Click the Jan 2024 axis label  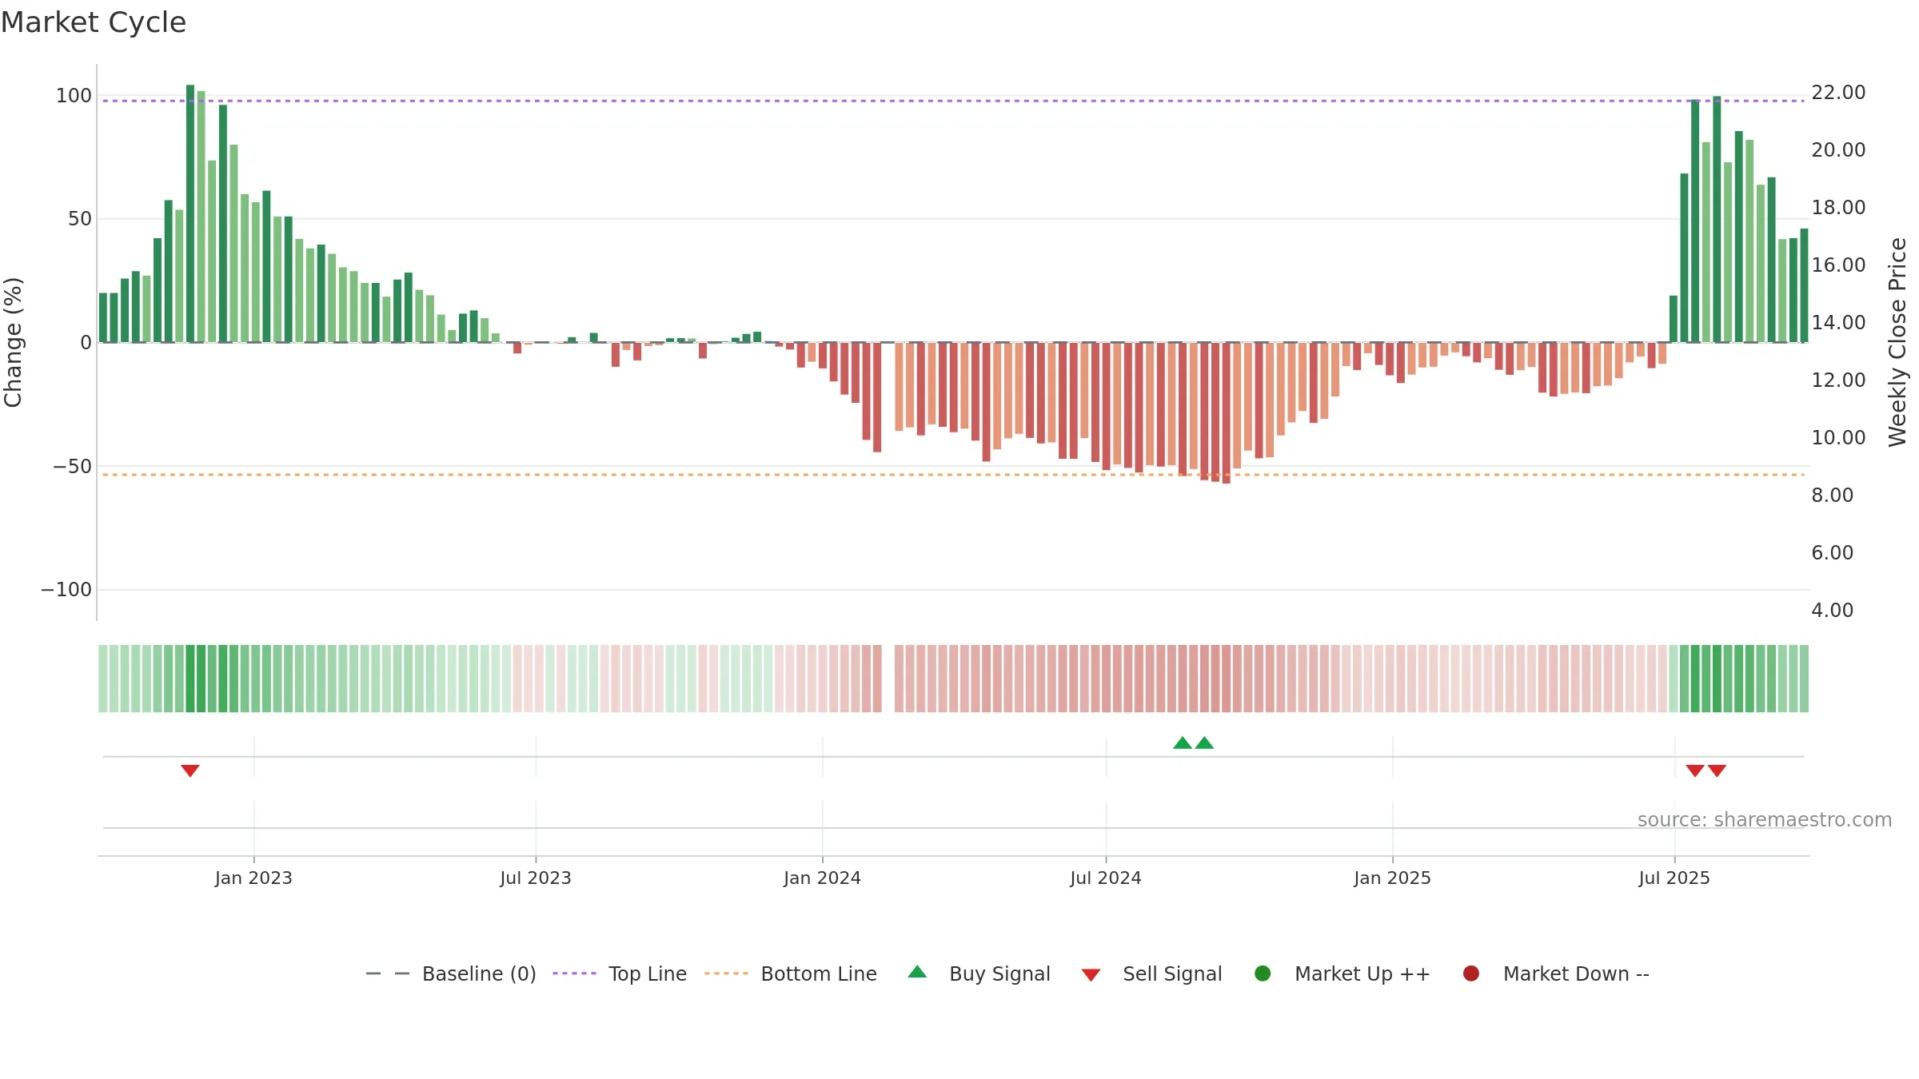[822, 878]
